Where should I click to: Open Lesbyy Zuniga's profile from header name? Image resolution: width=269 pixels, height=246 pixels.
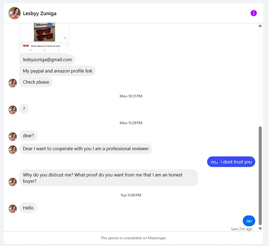click(x=40, y=13)
